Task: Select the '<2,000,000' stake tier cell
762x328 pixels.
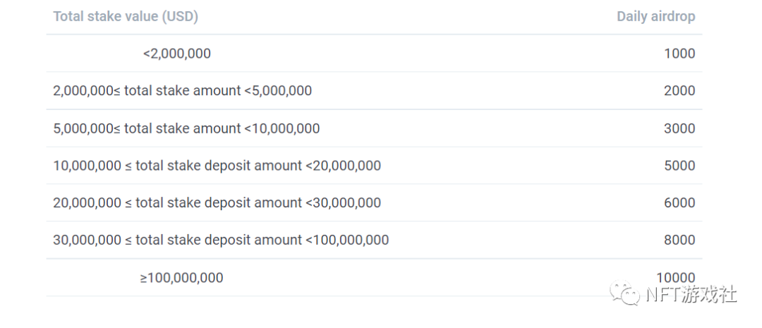Action: (176, 54)
